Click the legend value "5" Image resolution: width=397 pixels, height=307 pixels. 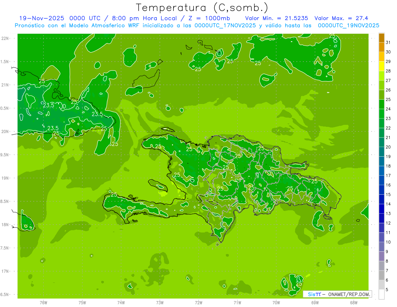coord(387,290)
